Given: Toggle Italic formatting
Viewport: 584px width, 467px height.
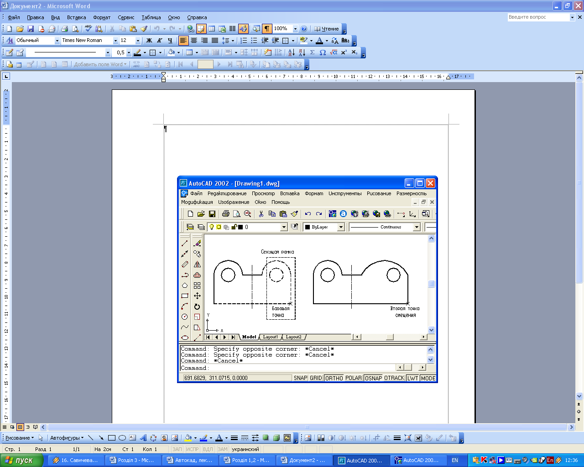Looking at the screenshot, I should point(160,41).
